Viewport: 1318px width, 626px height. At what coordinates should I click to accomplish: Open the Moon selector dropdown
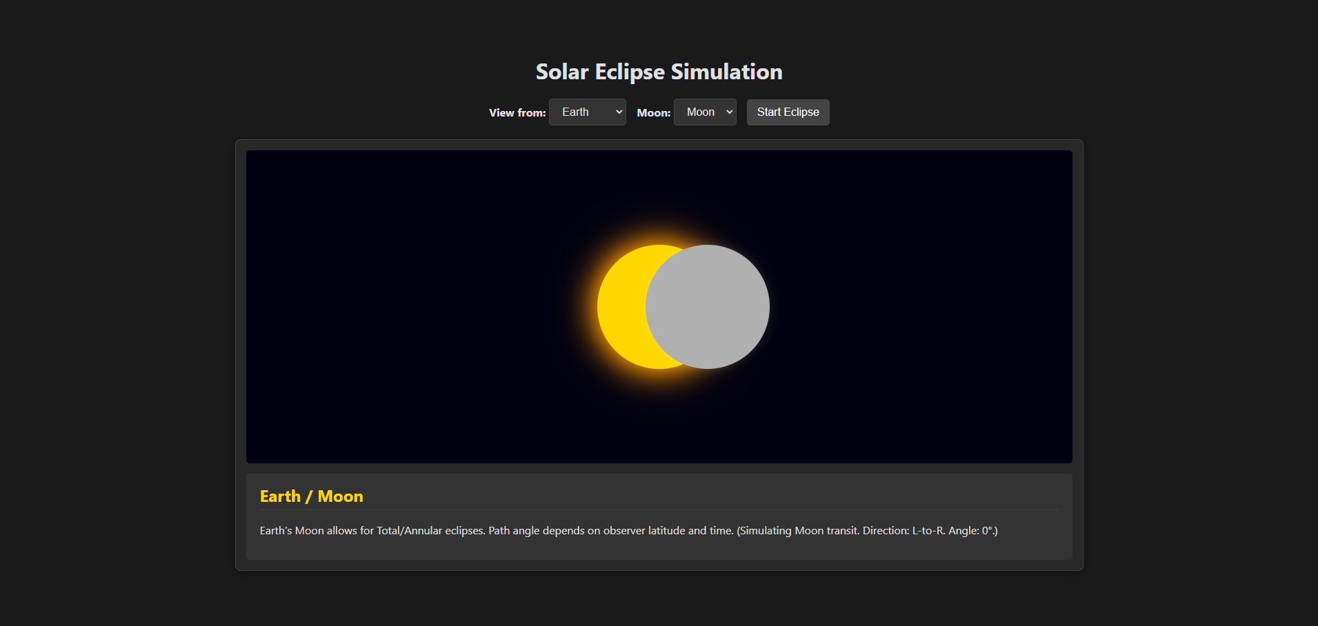coord(704,112)
